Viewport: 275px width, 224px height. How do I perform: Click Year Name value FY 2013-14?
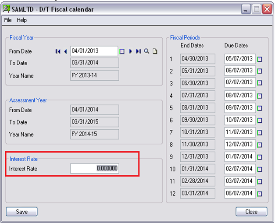(x=95, y=75)
